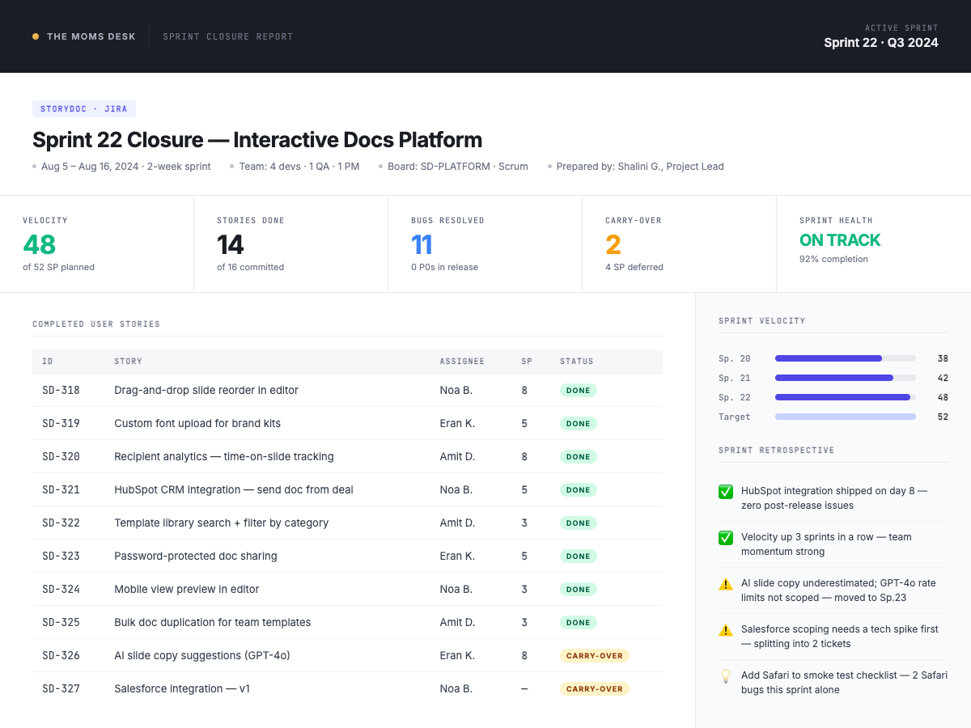Select 'Drag-and-drop slide reorder in editor' story
This screenshot has height=728, width=971.
(206, 390)
